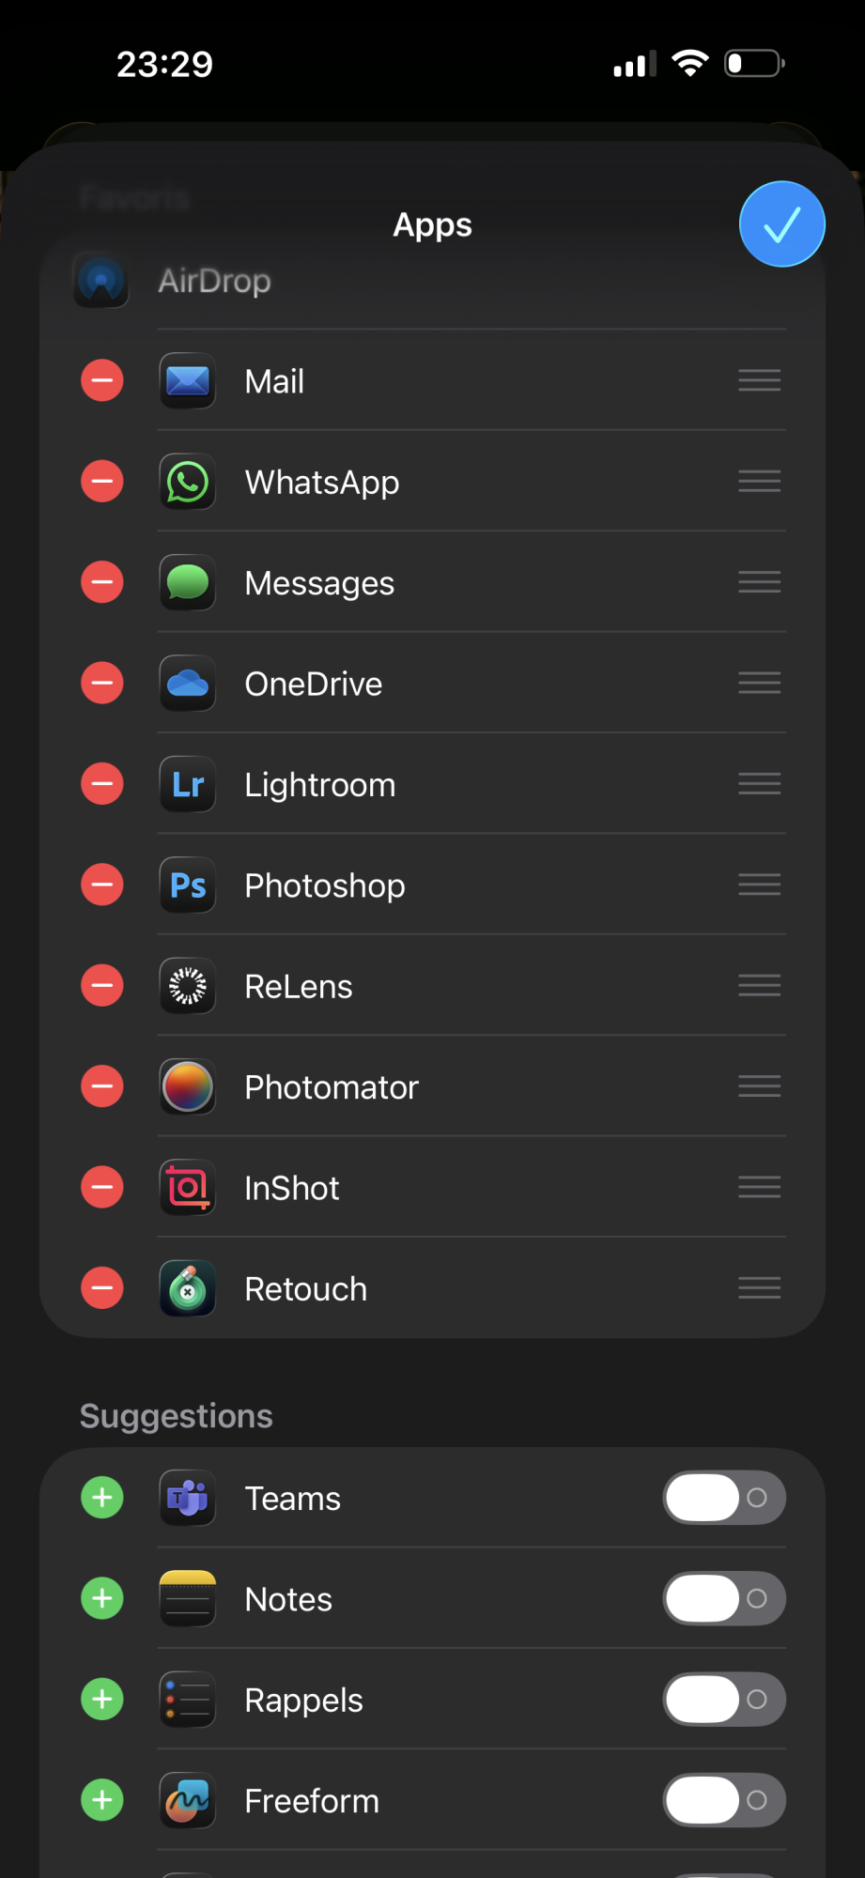This screenshot has width=865, height=1878.
Task: Tap the blue checkmark done button
Action: point(781,224)
